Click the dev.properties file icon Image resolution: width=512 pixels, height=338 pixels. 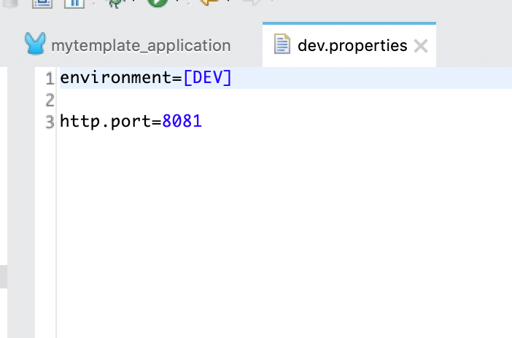pyautogui.click(x=282, y=44)
